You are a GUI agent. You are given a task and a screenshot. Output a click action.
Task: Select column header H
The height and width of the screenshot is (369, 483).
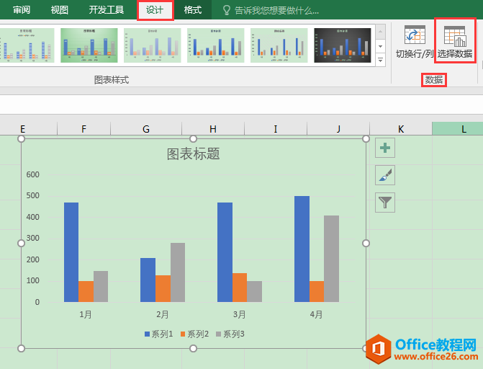point(213,129)
